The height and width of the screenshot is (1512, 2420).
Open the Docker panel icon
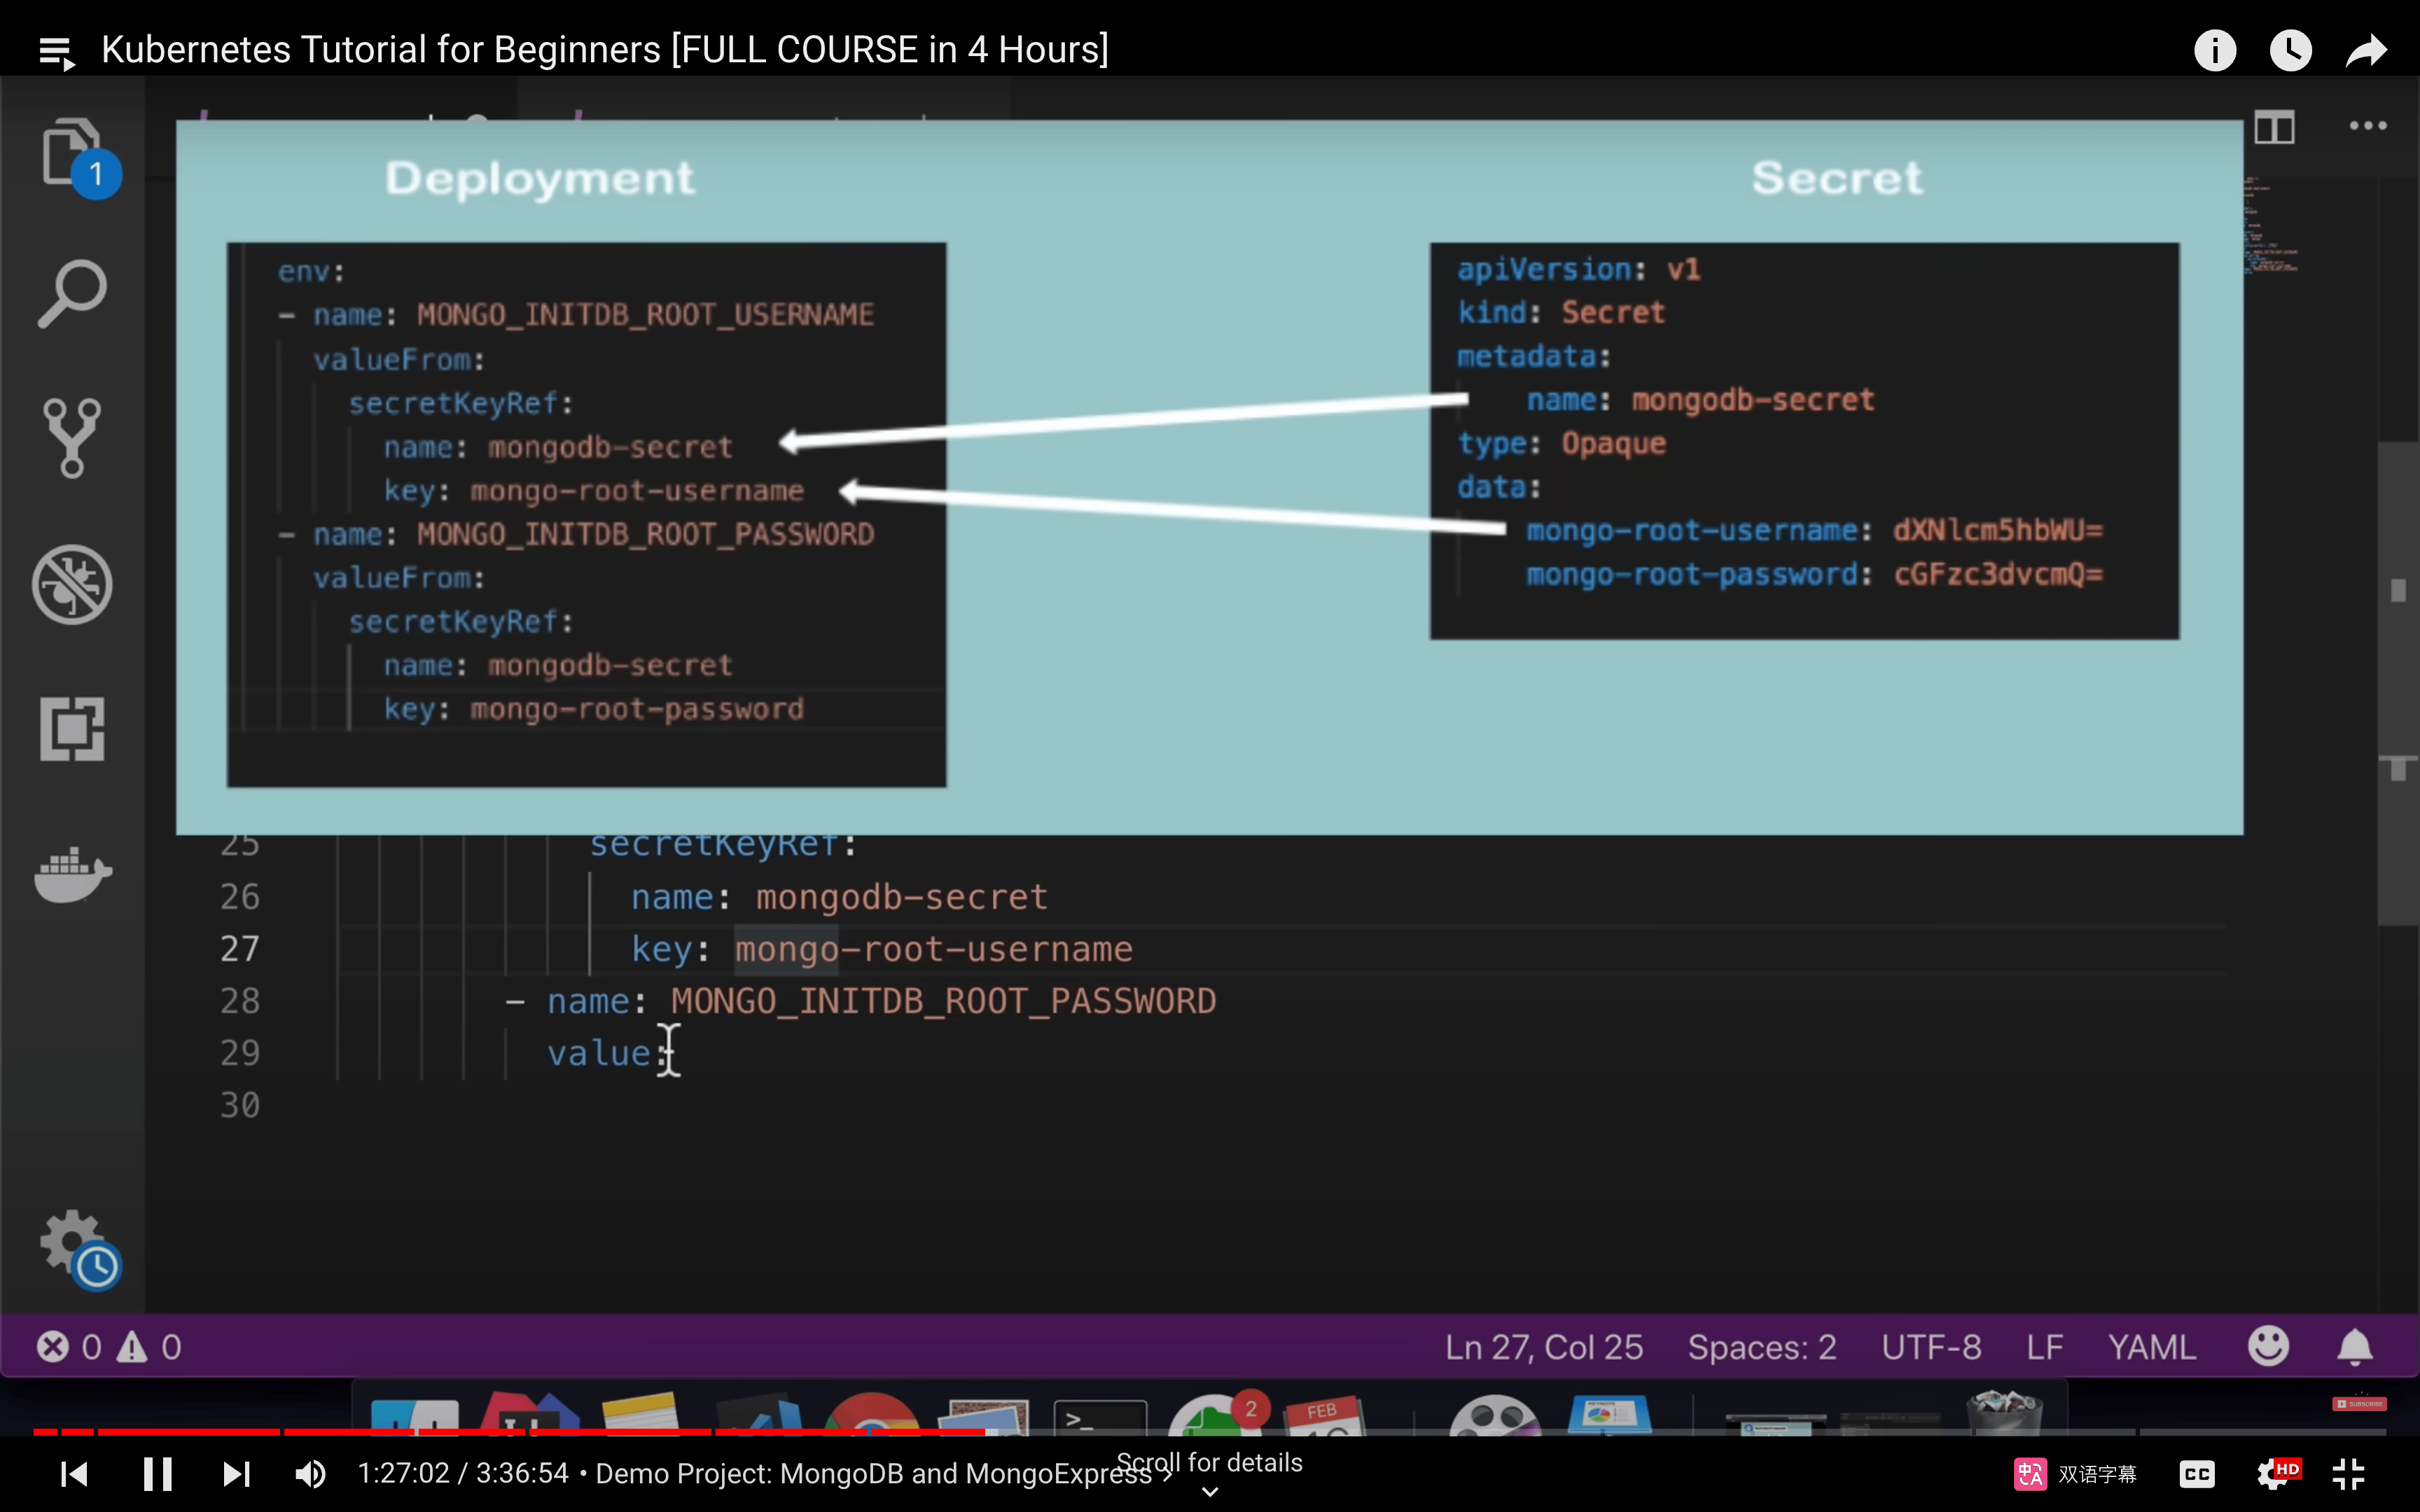(x=72, y=875)
